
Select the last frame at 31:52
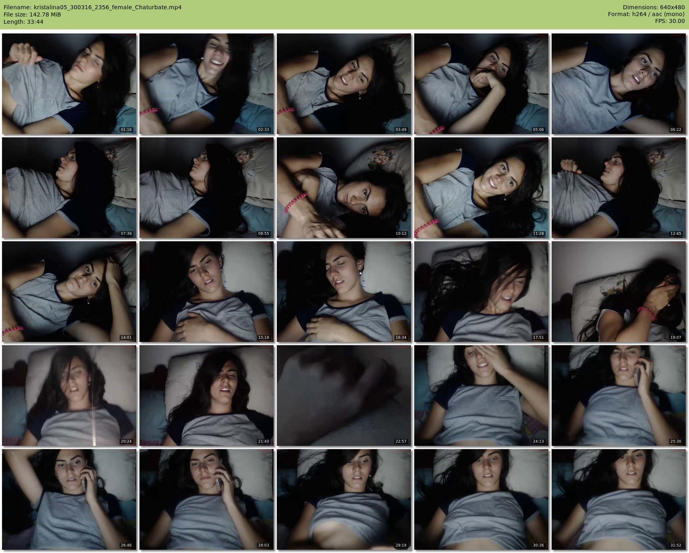coord(619,499)
